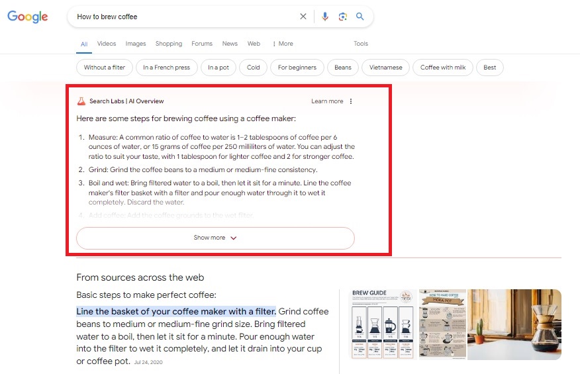
Task: Apply the 'Cold' refinement chip
Action: tap(254, 68)
